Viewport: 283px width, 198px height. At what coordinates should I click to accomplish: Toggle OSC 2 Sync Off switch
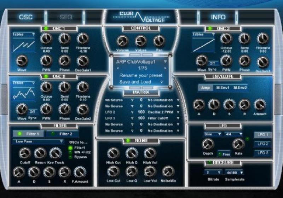tap(32, 112)
